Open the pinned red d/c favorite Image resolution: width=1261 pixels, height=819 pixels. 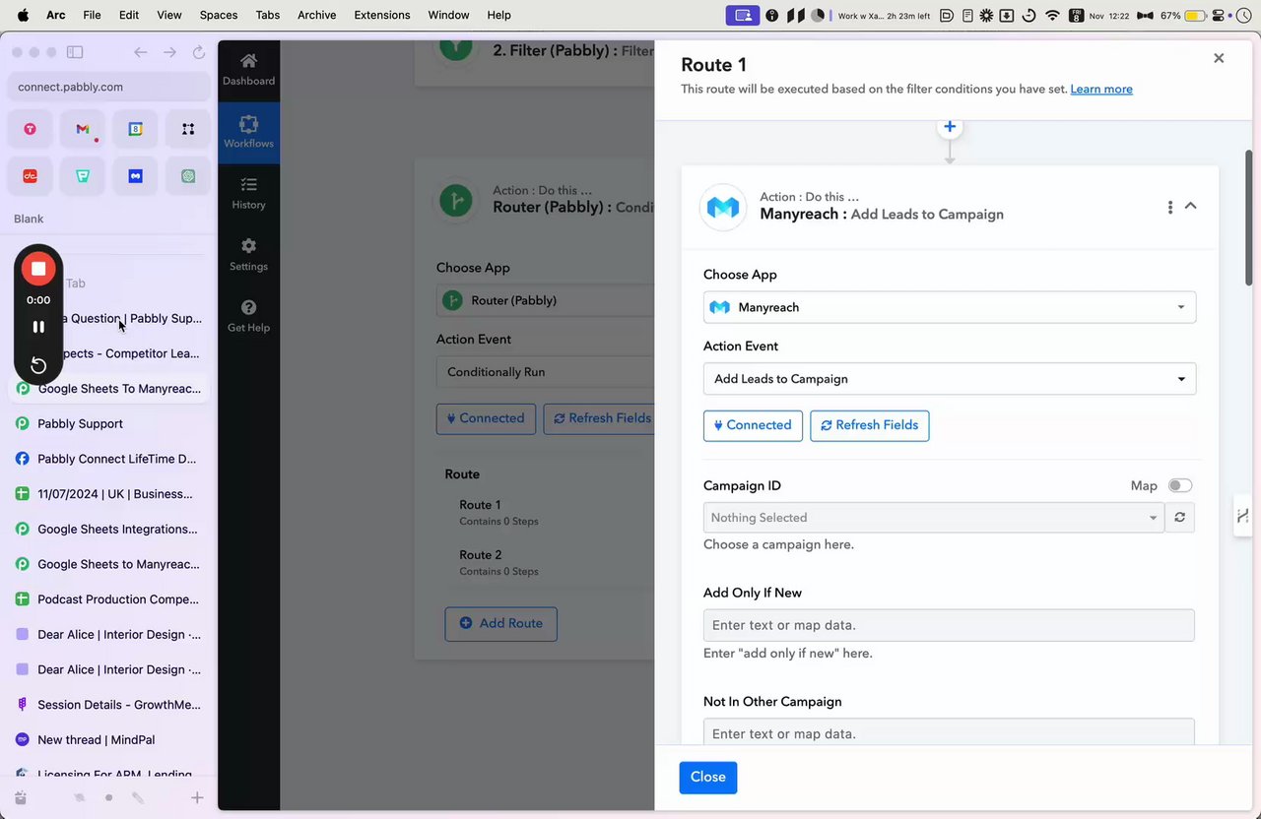pyautogui.click(x=31, y=176)
